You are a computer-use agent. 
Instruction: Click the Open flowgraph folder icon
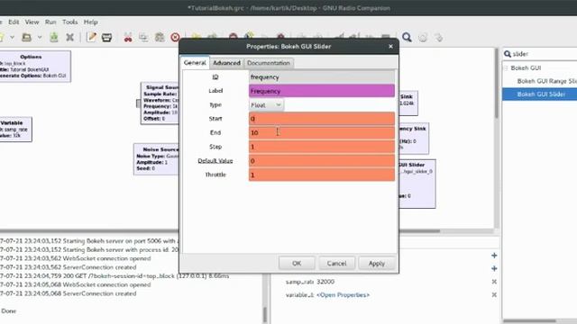pyautogui.click(x=26, y=37)
